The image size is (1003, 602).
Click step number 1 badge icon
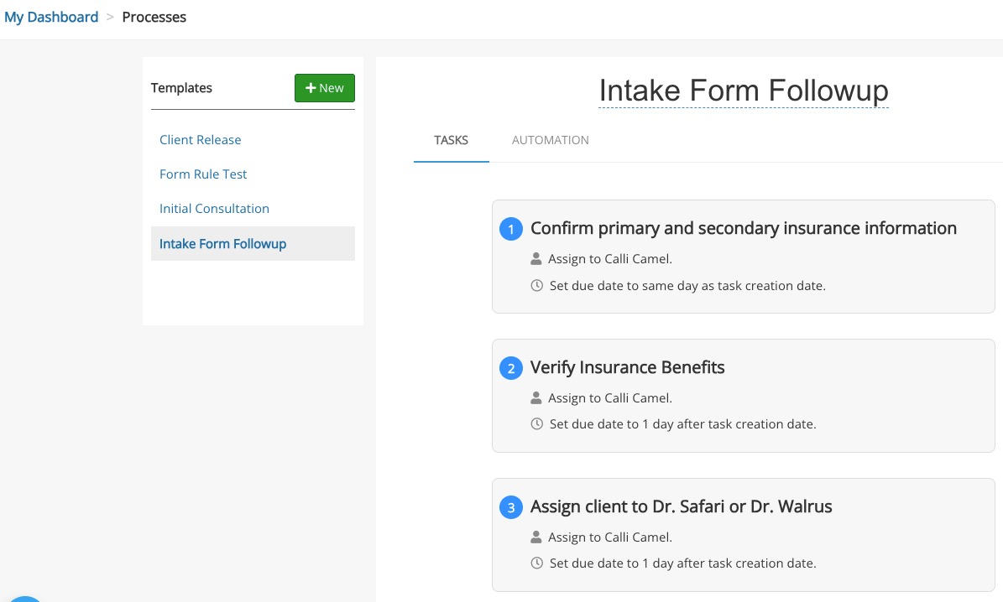(511, 229)
